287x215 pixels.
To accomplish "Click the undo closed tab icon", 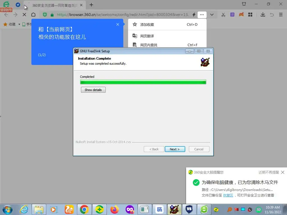I will (x=272, y=15).
